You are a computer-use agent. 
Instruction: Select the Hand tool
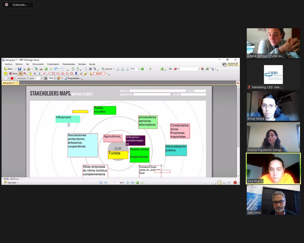coord(86,69)
